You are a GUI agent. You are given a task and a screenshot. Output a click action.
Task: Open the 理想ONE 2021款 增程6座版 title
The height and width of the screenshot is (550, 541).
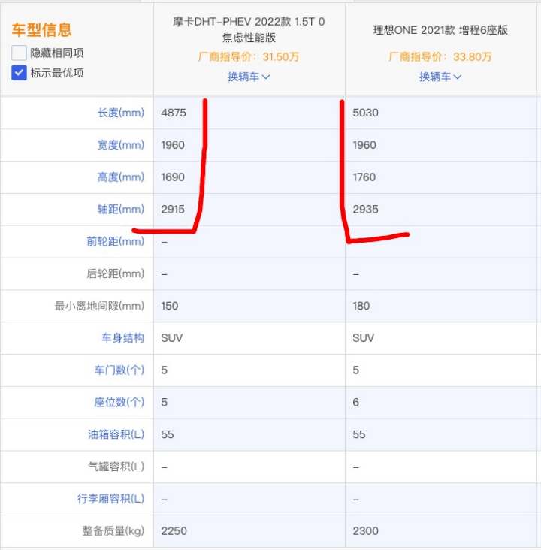pos(440,30)
